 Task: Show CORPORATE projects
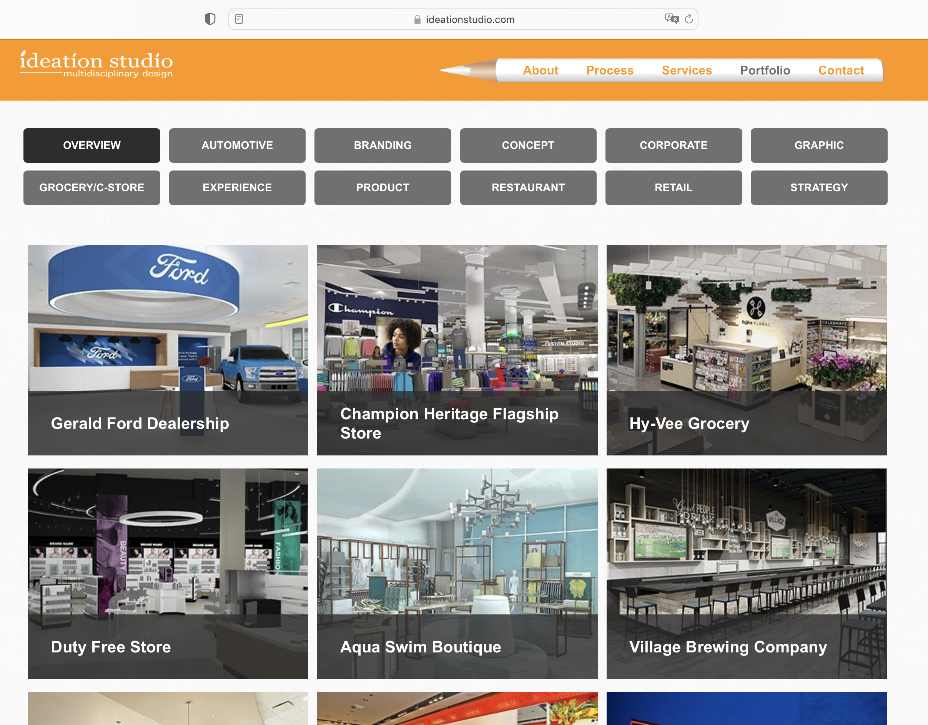(x=674, y=145)
